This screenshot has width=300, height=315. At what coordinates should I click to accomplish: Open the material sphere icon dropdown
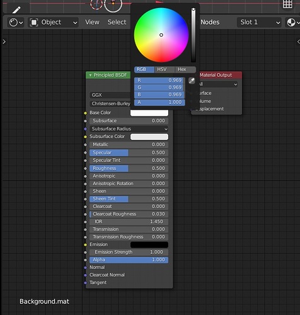coord(293,22)
